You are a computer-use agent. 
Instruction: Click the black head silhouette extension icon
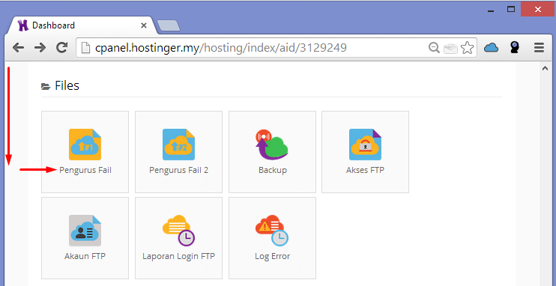point(515,47)
